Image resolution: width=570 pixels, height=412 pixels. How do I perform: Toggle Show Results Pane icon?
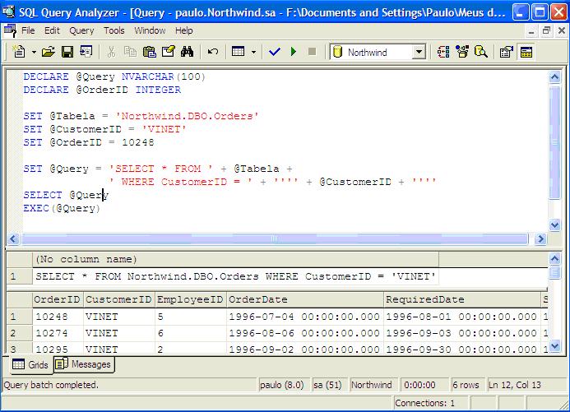[526, 52]
